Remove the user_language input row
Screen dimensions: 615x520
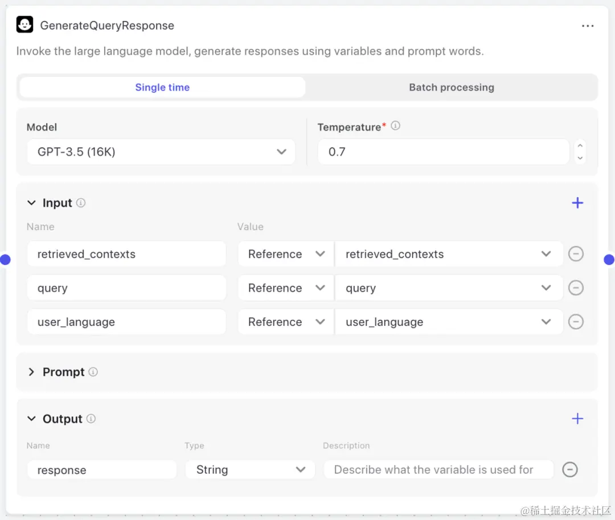click(x=576, y=322)
